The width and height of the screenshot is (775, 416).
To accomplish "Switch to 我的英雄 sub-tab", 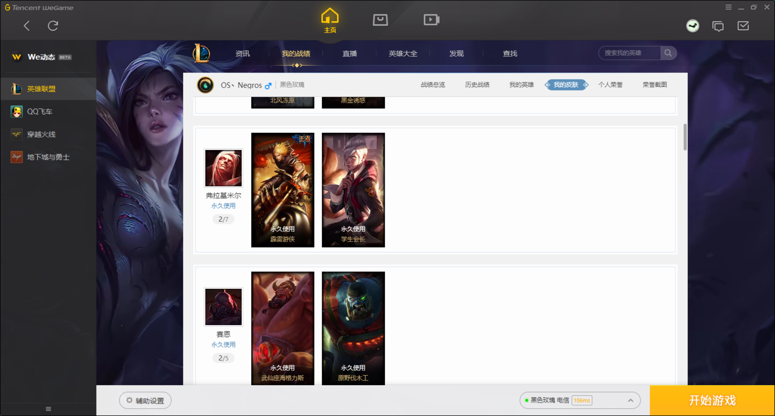I will pyautogui.click(x=522, y=85).
